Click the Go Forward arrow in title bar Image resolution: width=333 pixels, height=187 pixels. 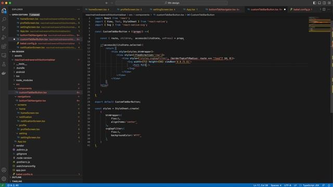click(x=112, y=3)
